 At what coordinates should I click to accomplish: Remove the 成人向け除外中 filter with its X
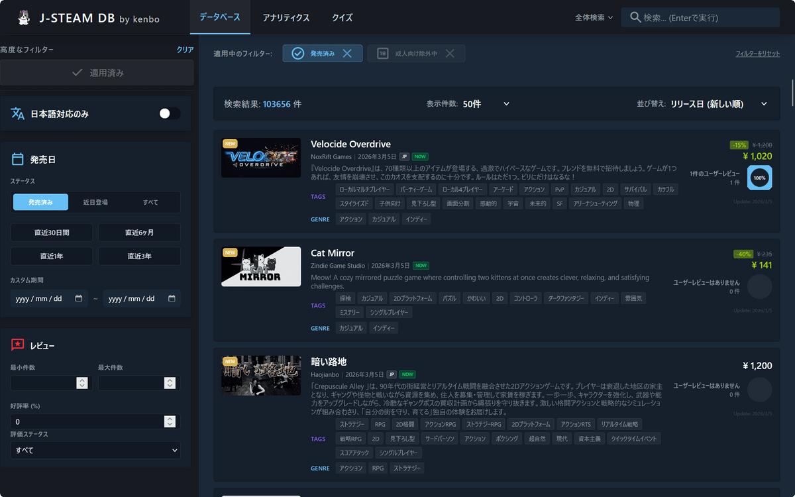pos(450,54)
